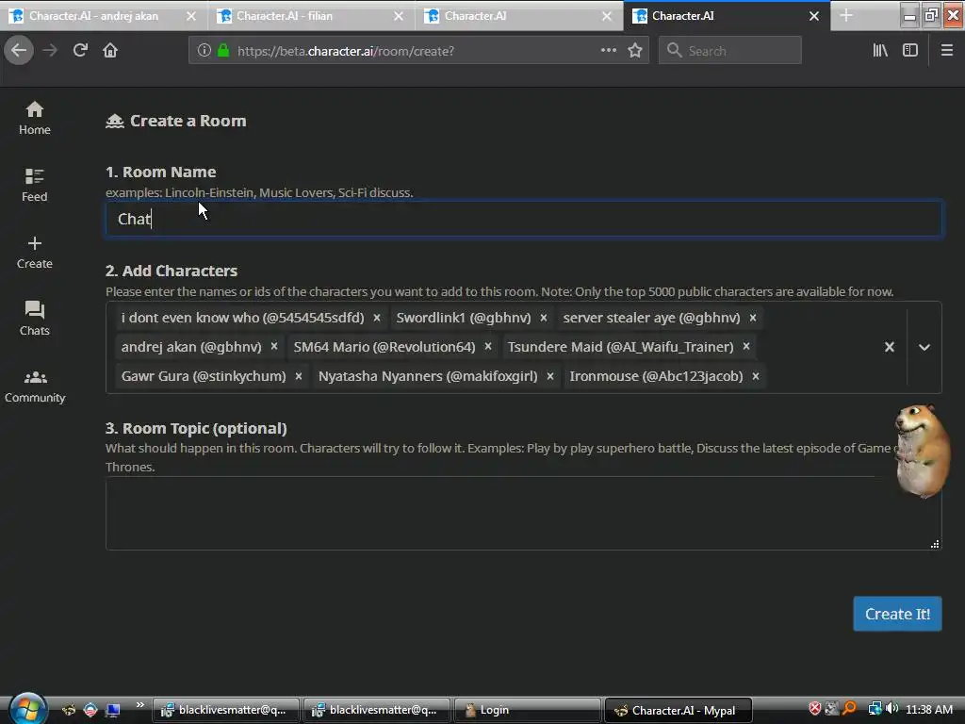This screenshot has height=724, width=965.
Task: Reload the current page
Action: coord(80,50)
